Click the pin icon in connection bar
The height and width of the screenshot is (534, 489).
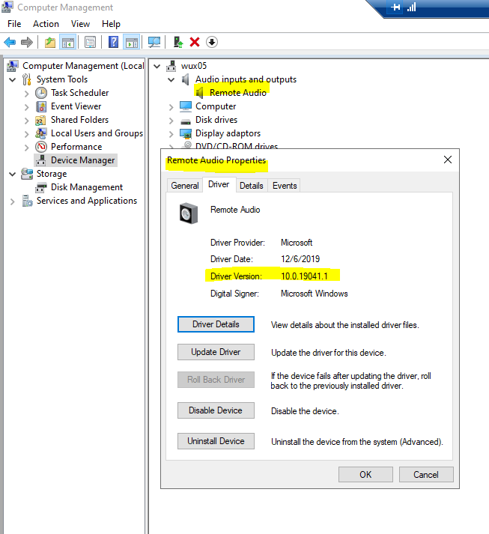[395, 7]
